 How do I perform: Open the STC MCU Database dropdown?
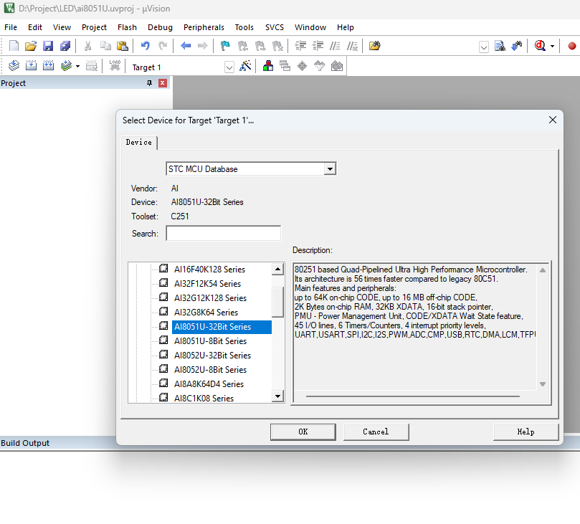329,169
